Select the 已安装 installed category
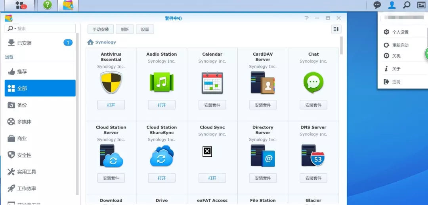Screen dimensions: 428x205 coord(40,43)
